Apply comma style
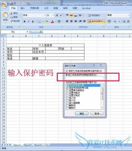This screenshot has height=151, width=132. tap(119, 21)
